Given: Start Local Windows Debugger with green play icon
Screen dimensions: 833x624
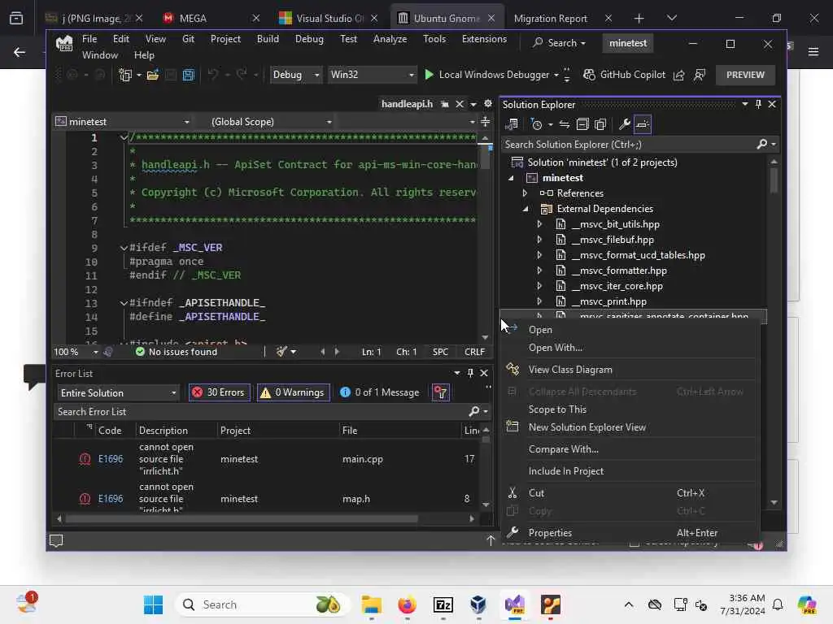Looking at the screenshot, I should pos(430,75).
